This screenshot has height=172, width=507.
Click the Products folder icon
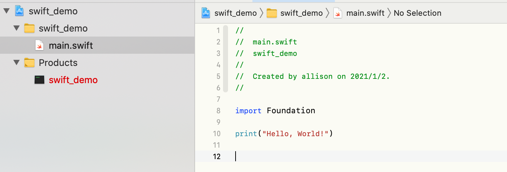pos(29,63)
